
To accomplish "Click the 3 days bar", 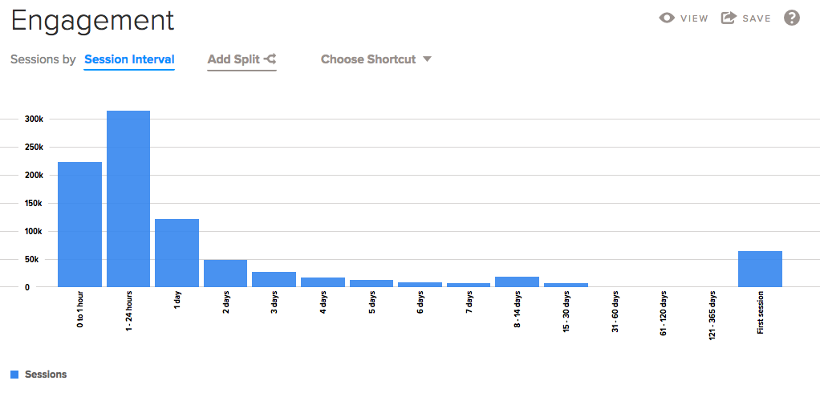I will 274,279.
